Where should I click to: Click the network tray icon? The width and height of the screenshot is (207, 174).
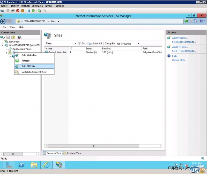[x=182, y=165]
